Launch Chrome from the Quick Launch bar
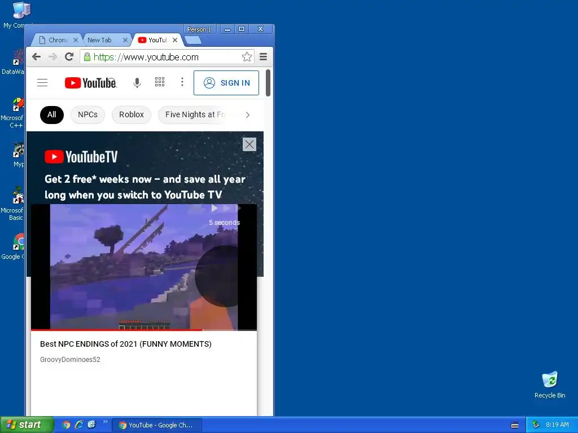578x433 pixels. (x=66, y=425)
